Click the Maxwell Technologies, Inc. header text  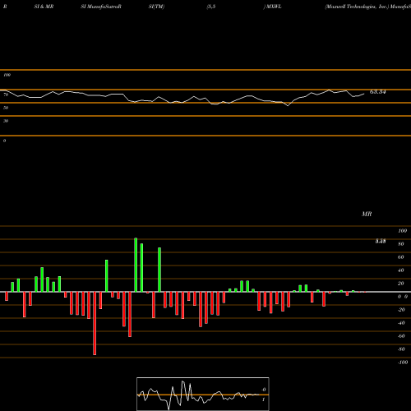357,7
